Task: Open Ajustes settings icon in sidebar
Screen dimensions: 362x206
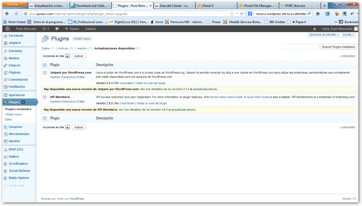Action: (6, 141)
